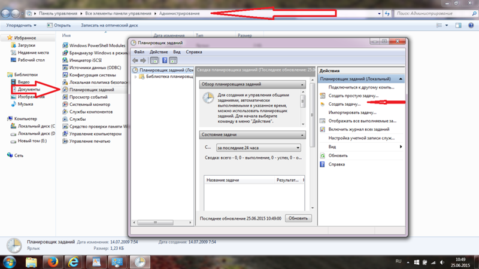Click the Explorer help icon
Viewport: 479px width, 269px height.
pyautogui.click(x=471, y=25)
